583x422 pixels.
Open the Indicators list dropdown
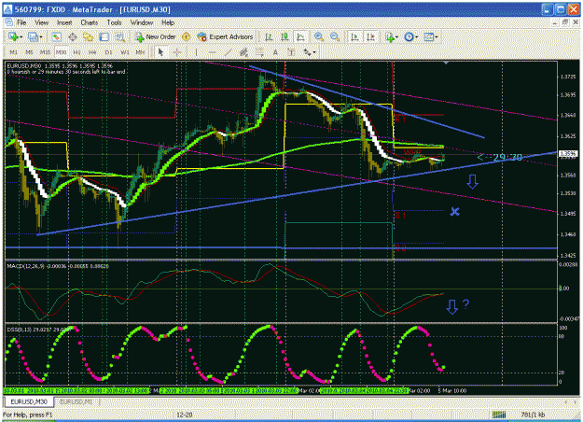click(391, 36)
